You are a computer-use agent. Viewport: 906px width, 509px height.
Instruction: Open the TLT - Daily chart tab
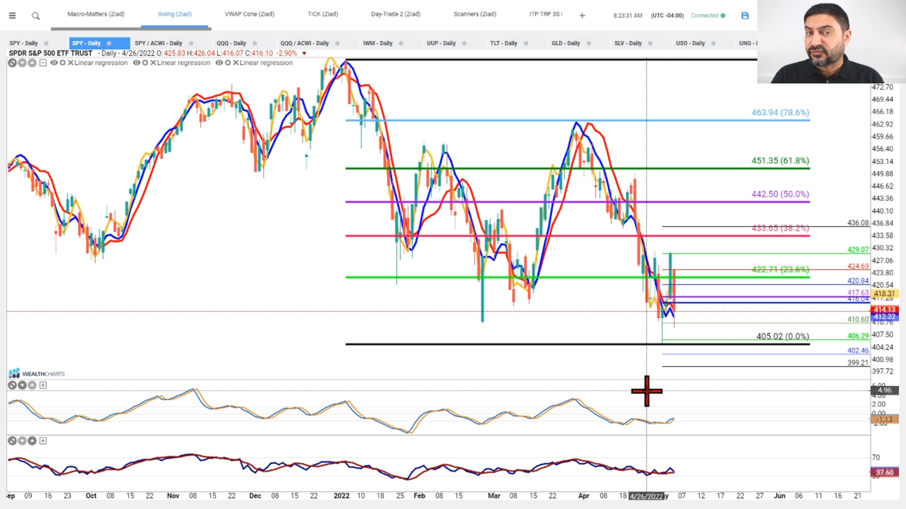(503, 43)
